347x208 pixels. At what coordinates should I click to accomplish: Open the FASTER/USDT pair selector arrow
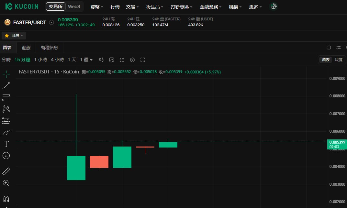point(51,22)
